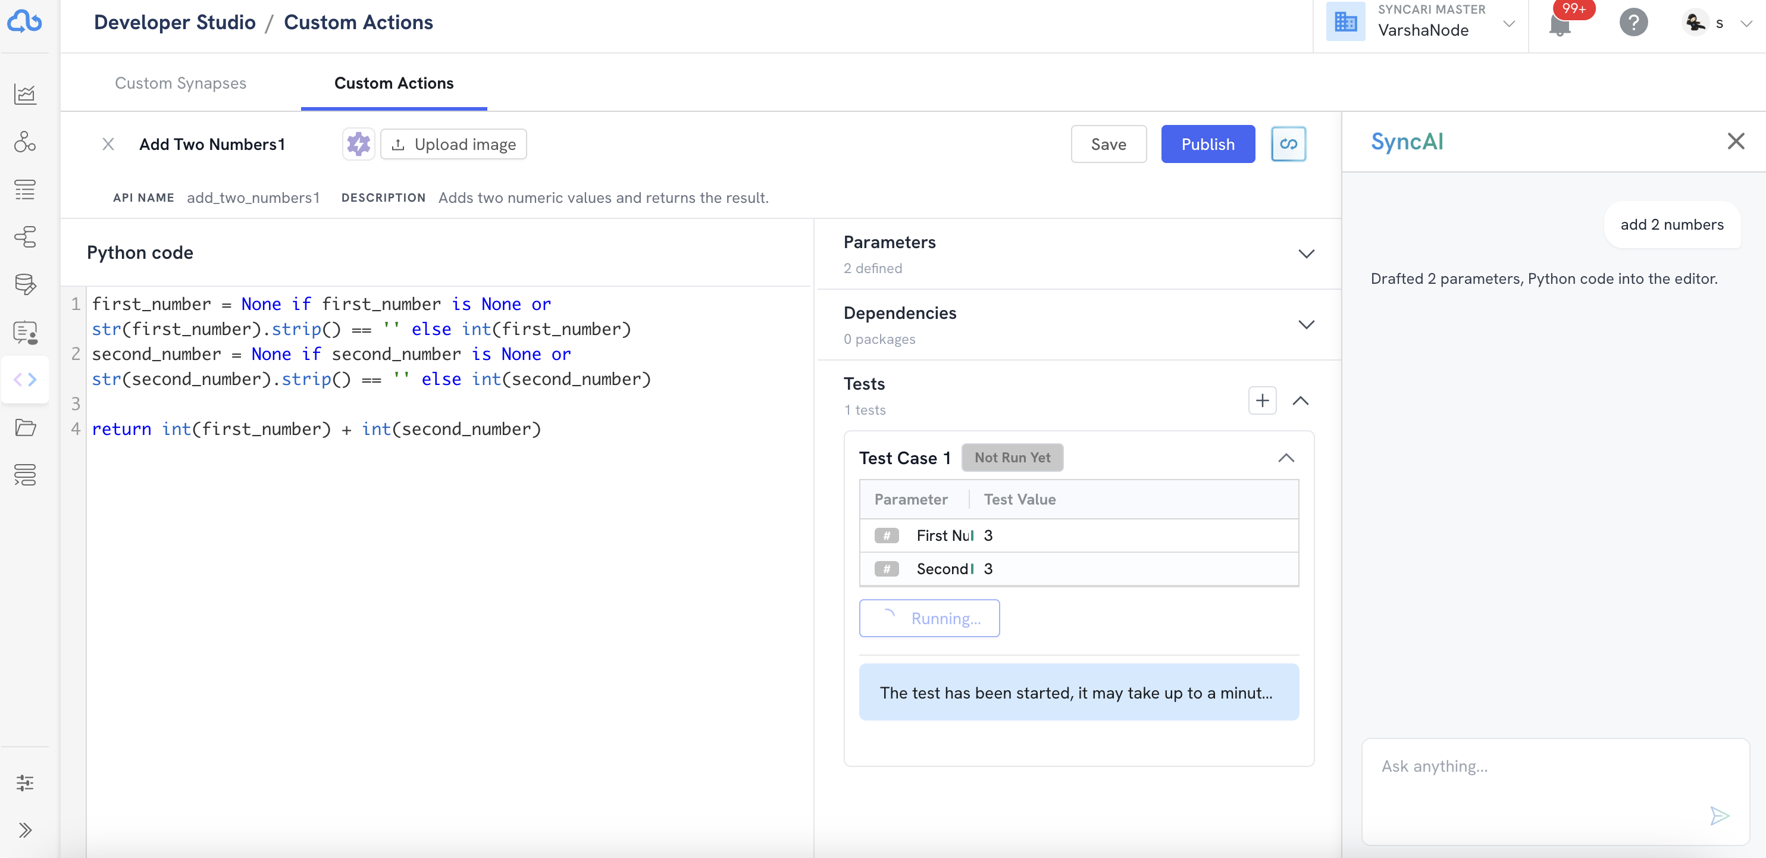Open the list with user sidebar icon

coord(26,333)
